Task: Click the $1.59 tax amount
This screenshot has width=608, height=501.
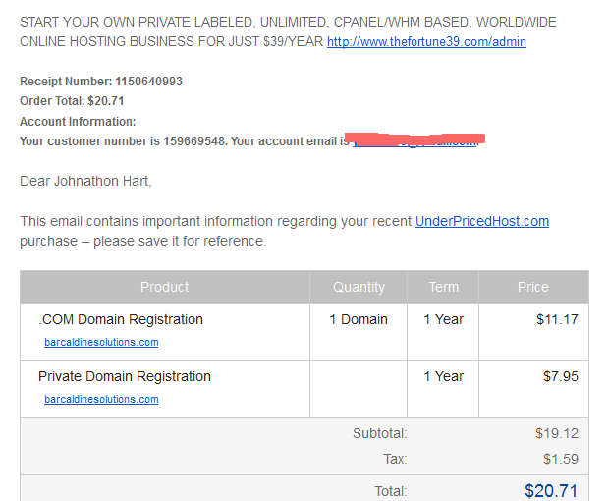Action: 560,459
